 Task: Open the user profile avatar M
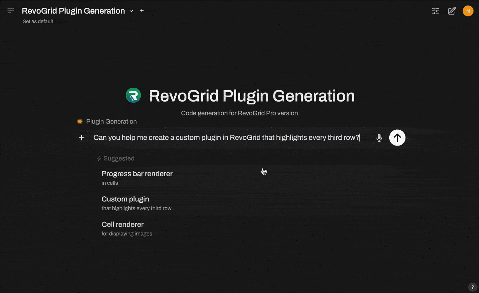[x=468, y=11]
